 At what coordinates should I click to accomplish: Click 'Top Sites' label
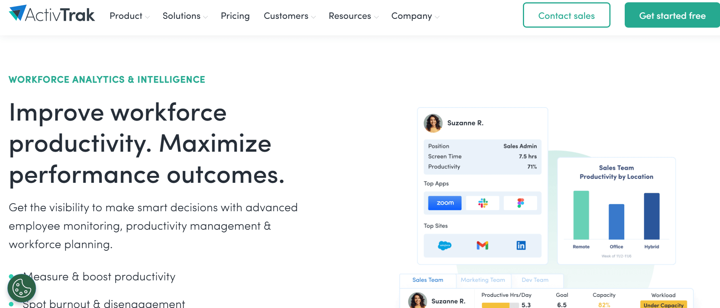click(x=436, y=226)
